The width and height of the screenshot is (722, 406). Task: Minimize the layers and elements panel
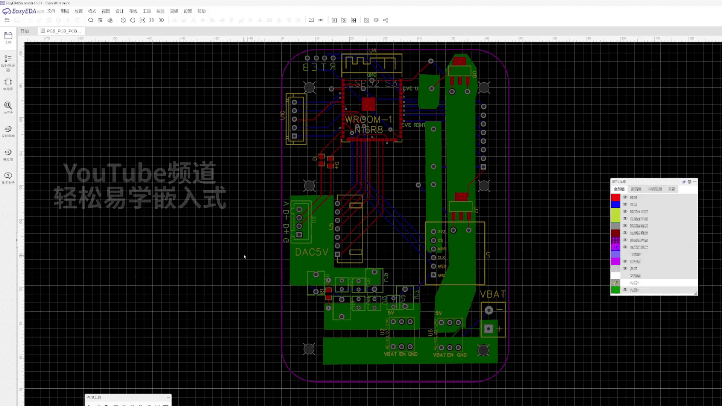click(695, 182)
